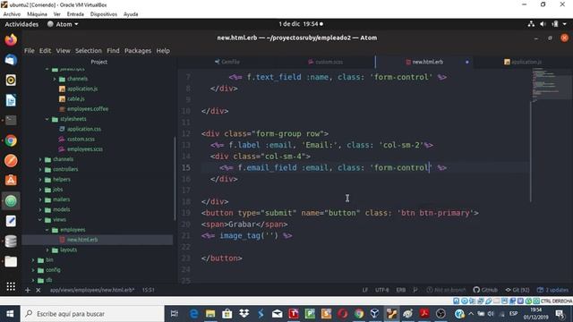Expand the config folder

point(33,270)
